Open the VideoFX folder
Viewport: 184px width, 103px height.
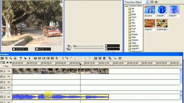tap(133, 49)
